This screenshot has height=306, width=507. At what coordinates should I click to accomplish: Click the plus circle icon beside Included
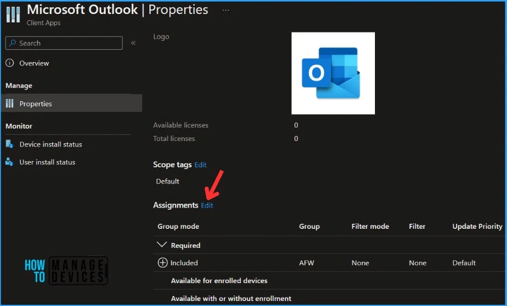[x=163, y=263]
